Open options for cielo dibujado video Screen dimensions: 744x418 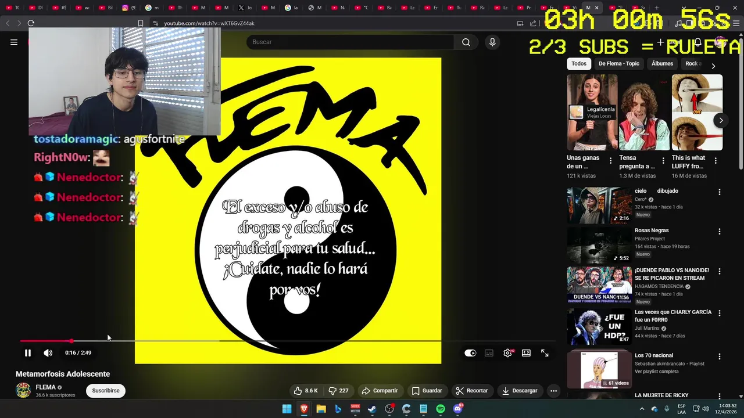click(x=720, y=192)
